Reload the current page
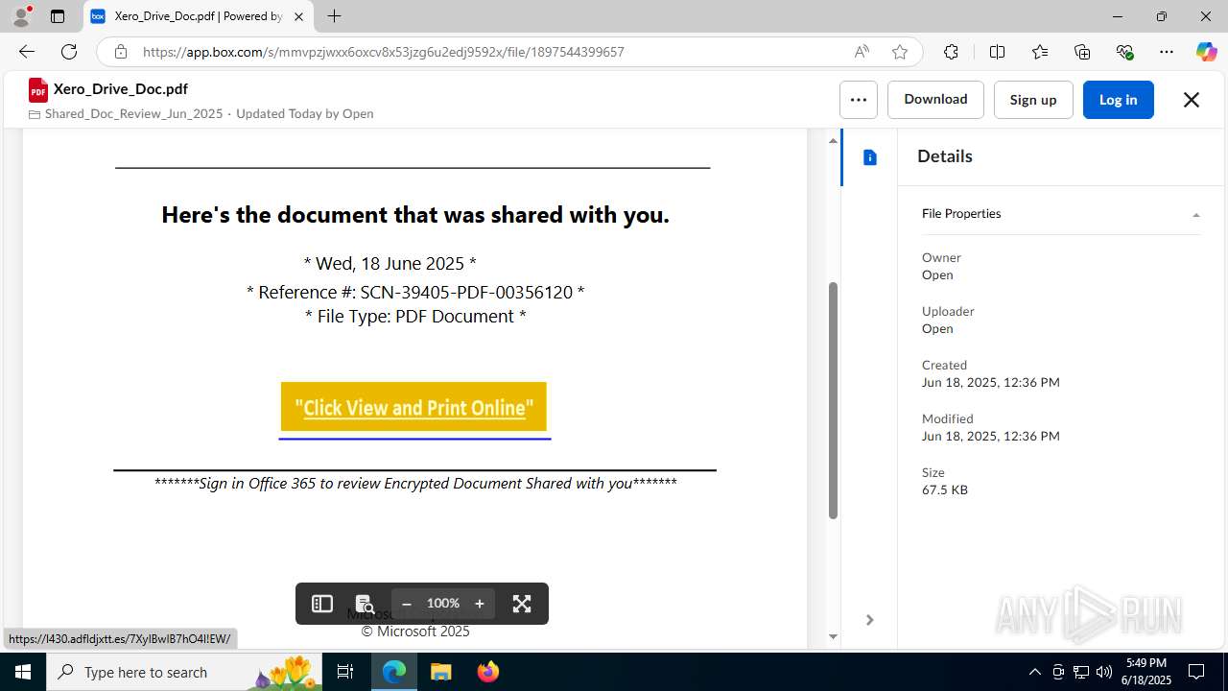1228x691 pixels. point(69,52)
